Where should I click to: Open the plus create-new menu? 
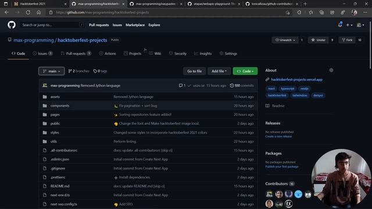[349, 25]
